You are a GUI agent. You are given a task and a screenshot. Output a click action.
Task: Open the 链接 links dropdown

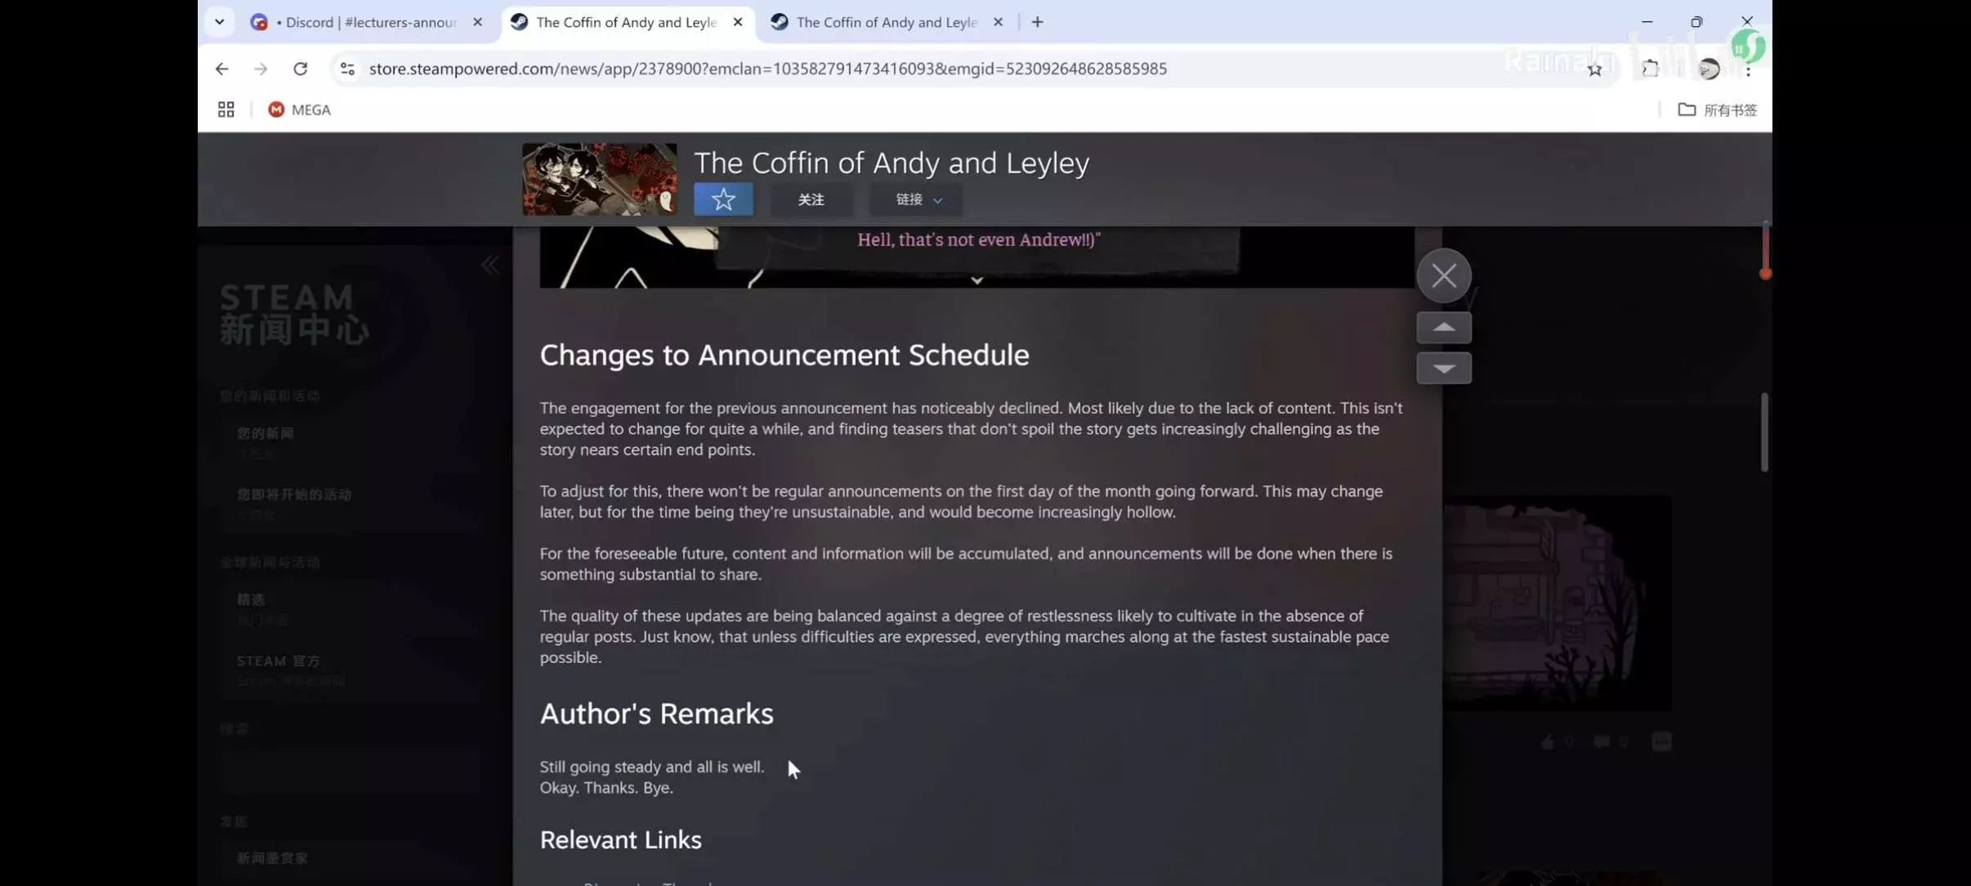pos(917,199)
